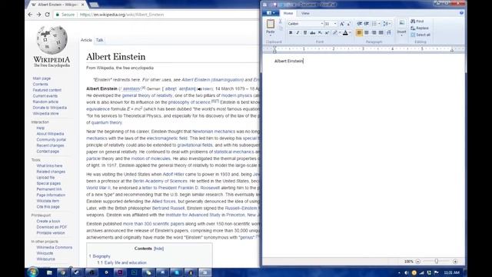
Task: Click Select all in Editing group
Action: [x=421, y=35]
